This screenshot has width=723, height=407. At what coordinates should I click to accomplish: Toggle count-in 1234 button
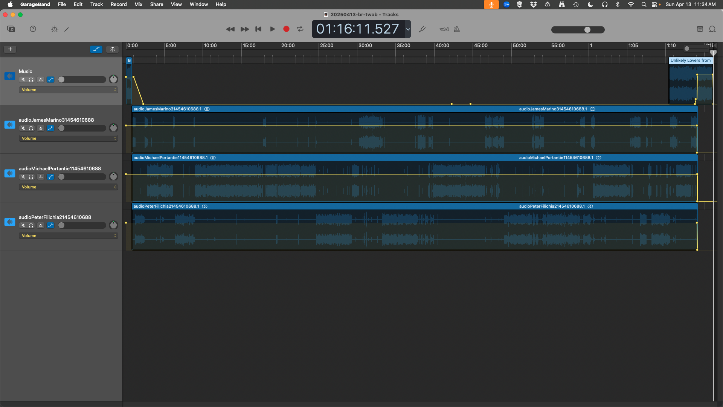point(444,29)
